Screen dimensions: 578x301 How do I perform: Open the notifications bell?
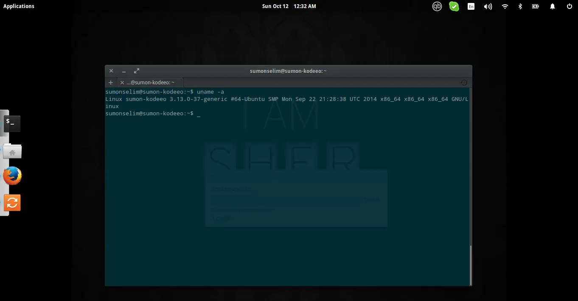pyautogui.click(x=553, y=6)
